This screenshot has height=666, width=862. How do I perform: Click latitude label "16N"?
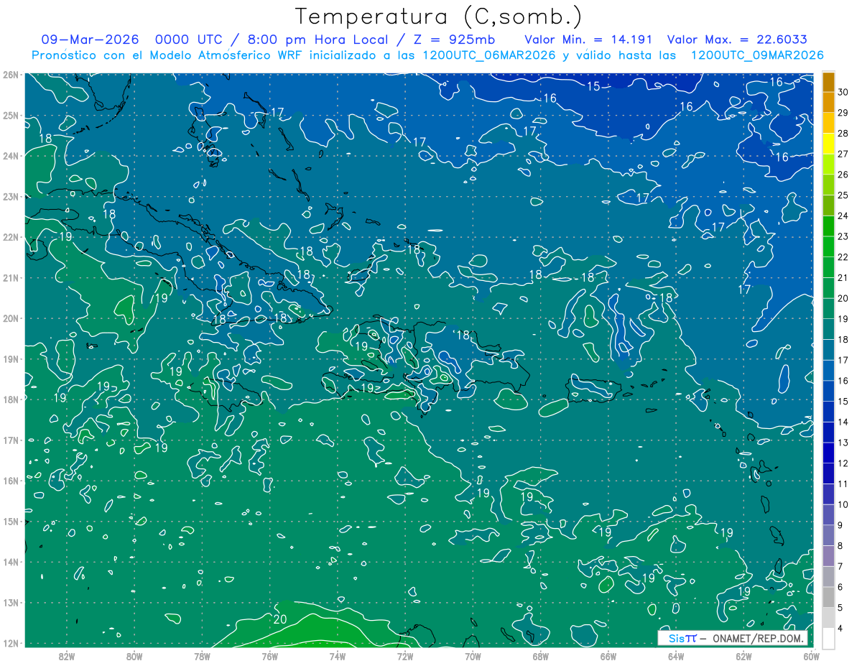pos(11,481)
